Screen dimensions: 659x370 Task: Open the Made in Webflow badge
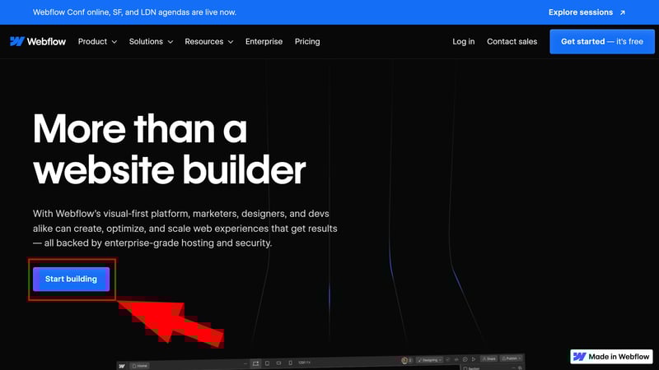tap(611, 357)
